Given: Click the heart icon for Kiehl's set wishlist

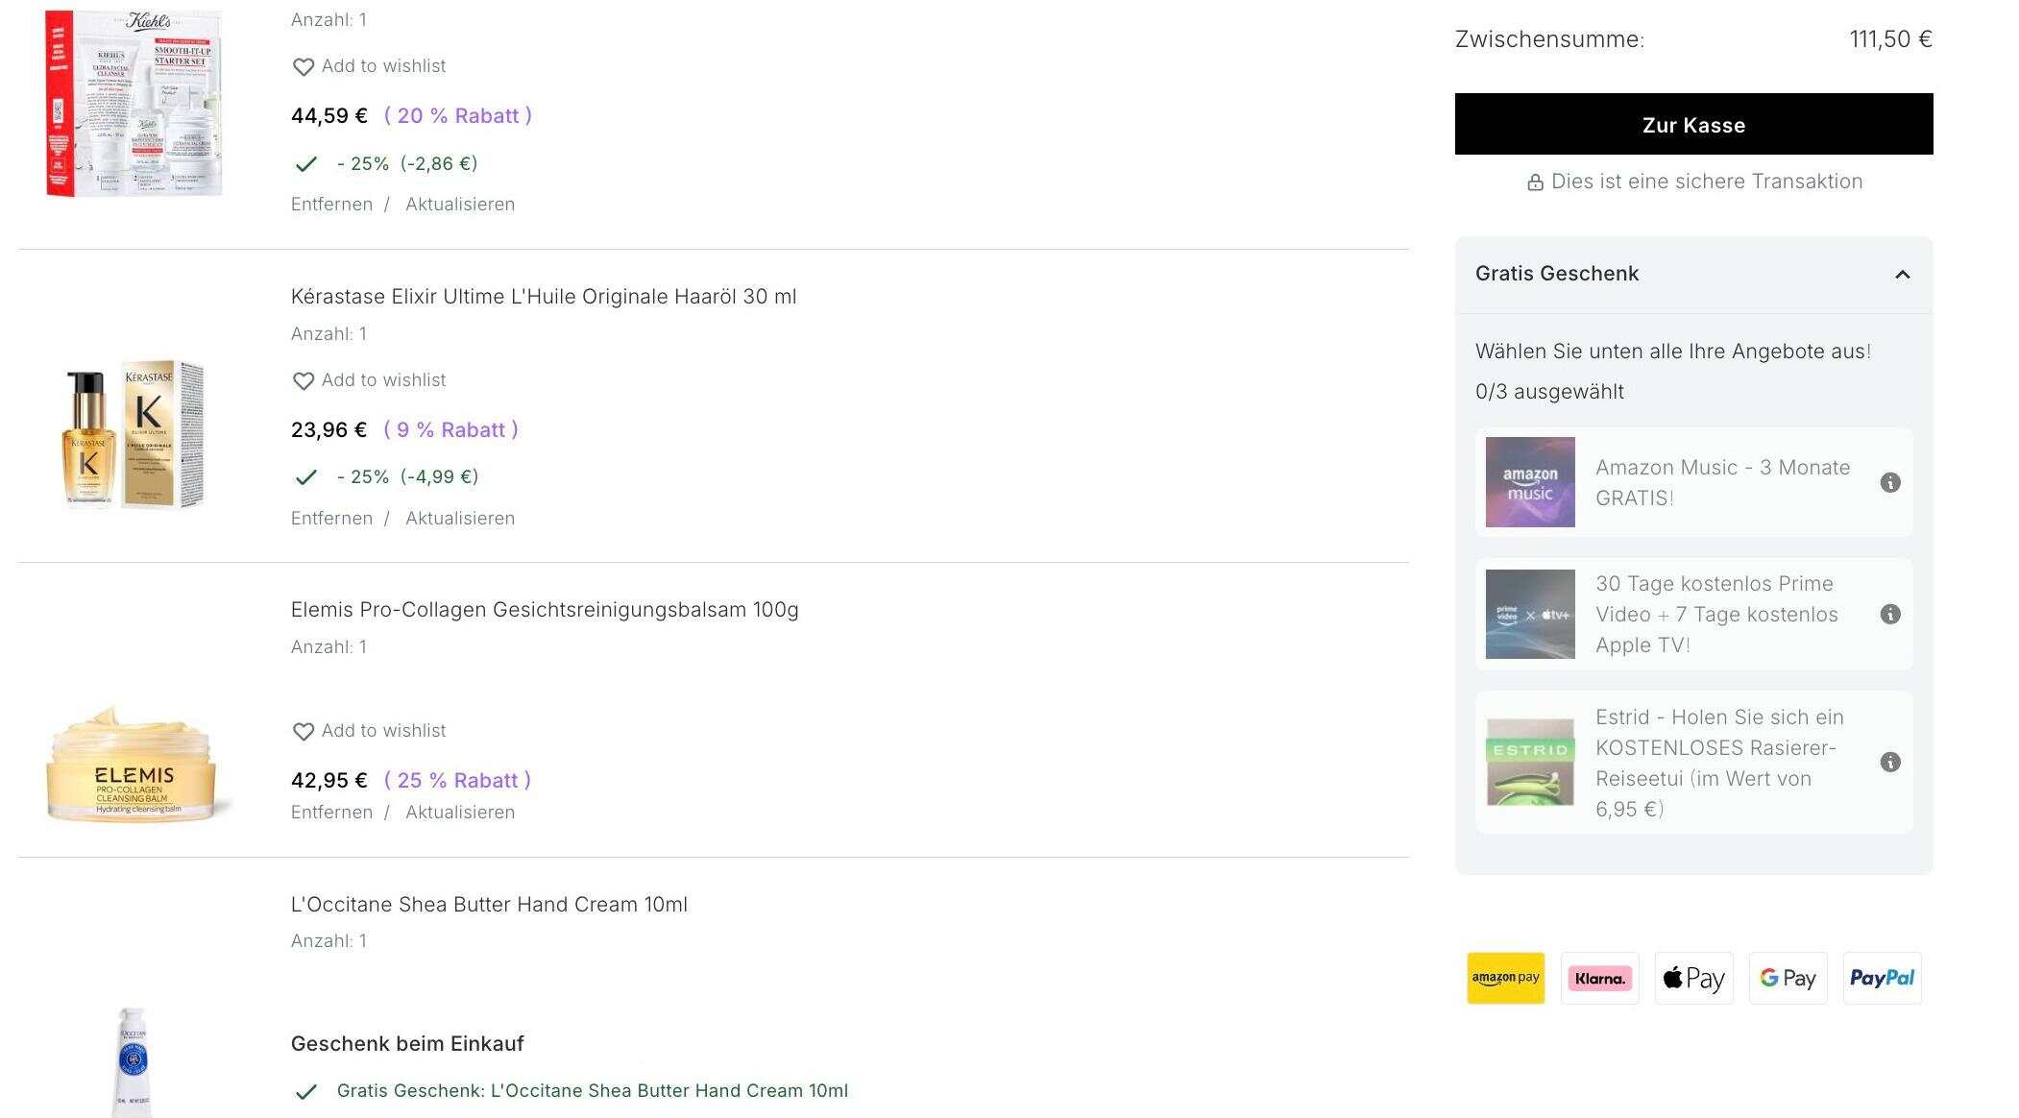Looking at the screenshot, I should 304,67.
